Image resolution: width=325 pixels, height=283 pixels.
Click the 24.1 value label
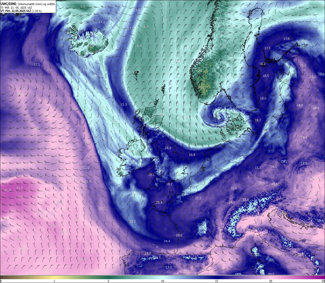pyautogui.click(x=232, y=203)
